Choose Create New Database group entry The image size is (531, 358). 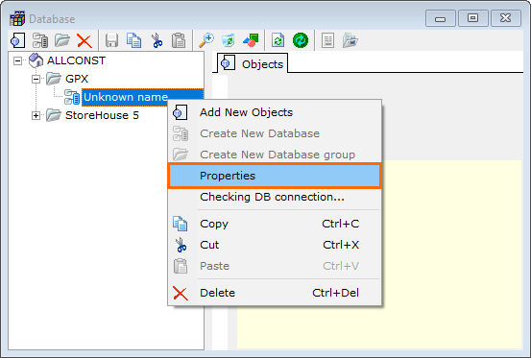click(275, 155)
